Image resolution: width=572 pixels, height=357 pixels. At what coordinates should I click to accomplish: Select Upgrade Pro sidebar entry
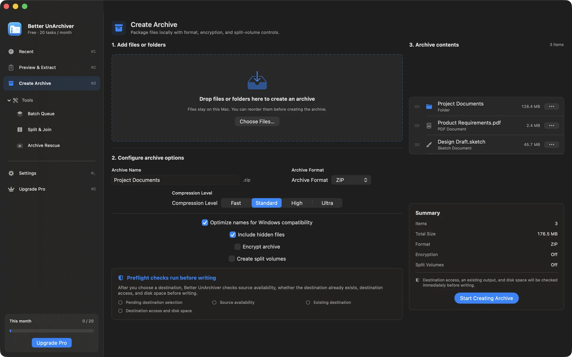[x=52, y=189]
